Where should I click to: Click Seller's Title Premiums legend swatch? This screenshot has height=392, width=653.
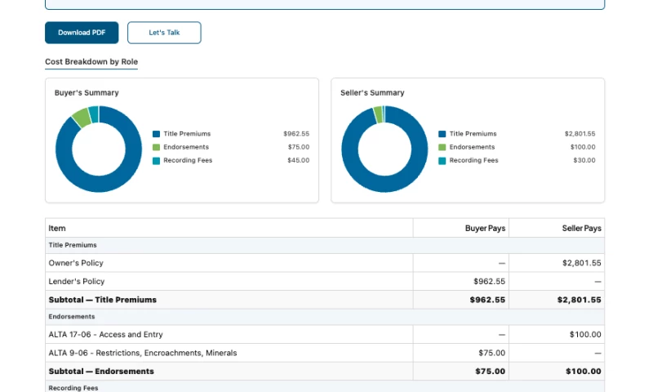442,134
